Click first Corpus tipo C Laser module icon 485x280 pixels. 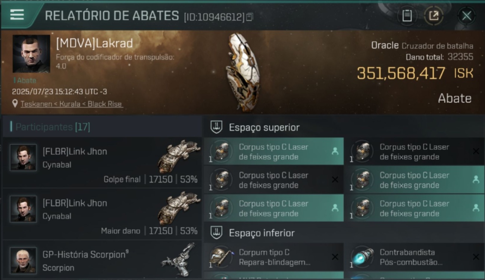tap(221, 152)
